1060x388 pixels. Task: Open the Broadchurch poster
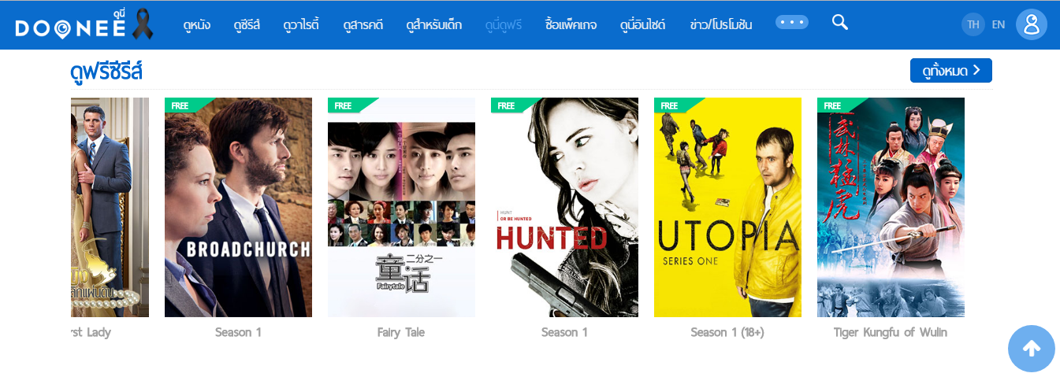[238, 207]
